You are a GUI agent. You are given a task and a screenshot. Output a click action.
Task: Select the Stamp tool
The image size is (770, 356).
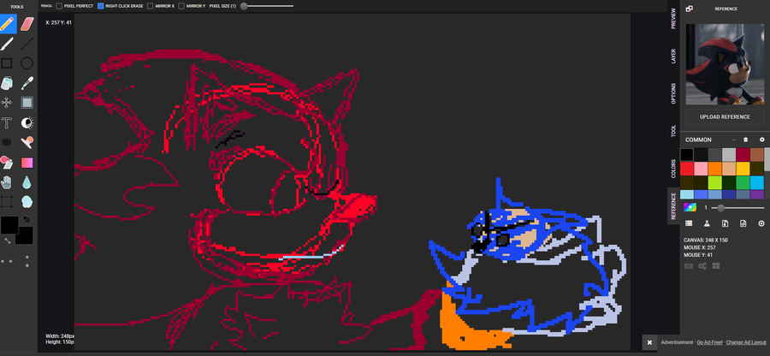(27, 142)
